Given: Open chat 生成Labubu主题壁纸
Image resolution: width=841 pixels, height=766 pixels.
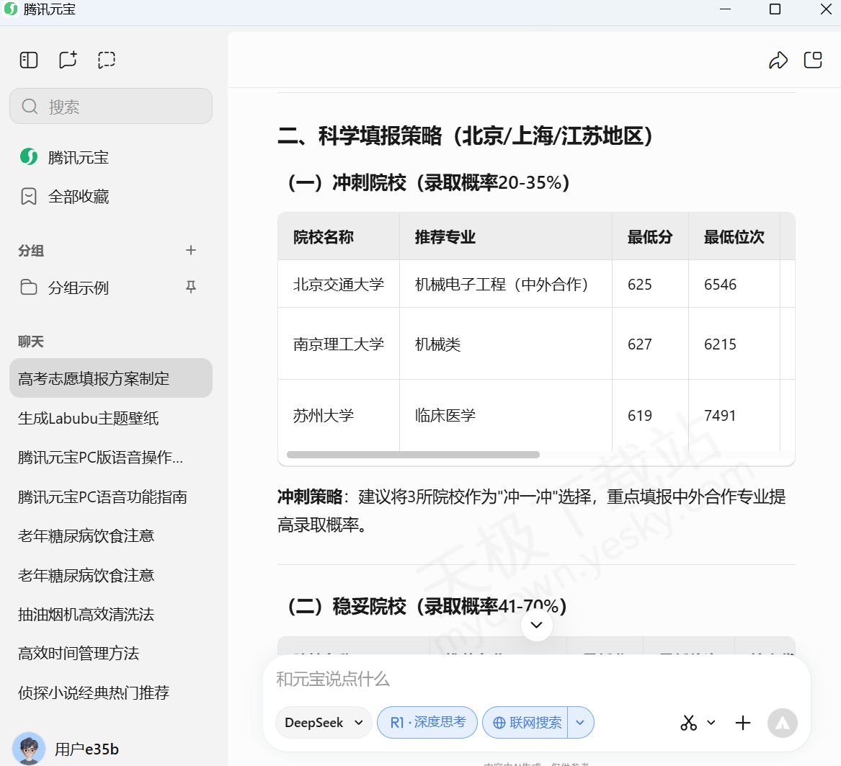Looking at the screenshot, I should pos(89,418).
